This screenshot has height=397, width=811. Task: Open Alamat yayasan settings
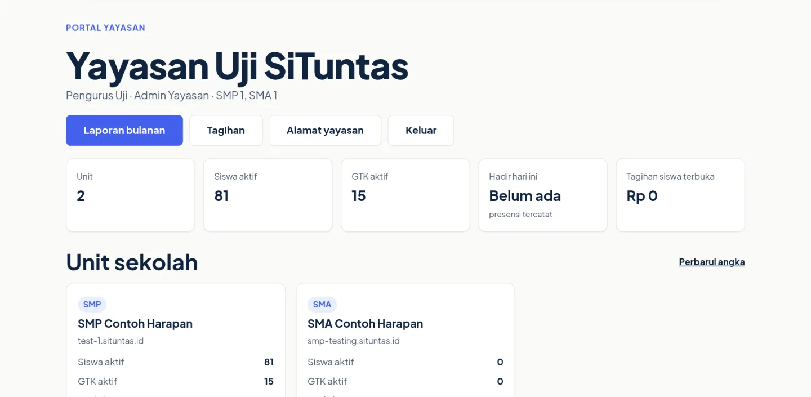325,131
